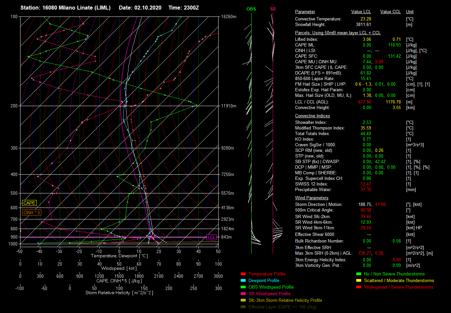This screenshot has width=451, height=313.
Task: Click the green No / Non Severe Thunderstorms swatch
Action: click(x=359, y=274)
